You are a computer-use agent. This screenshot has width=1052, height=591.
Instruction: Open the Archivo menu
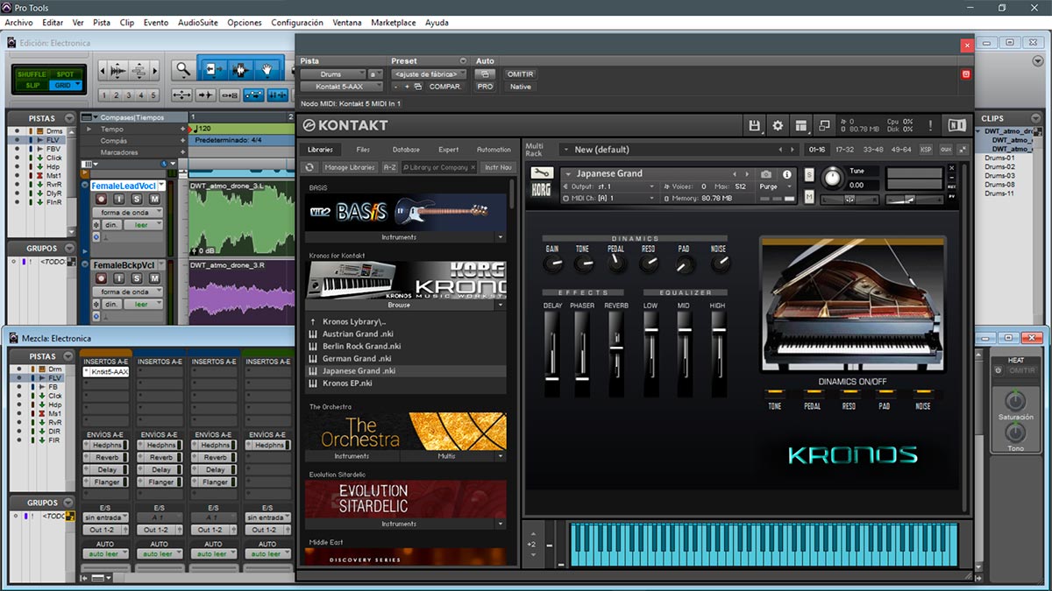(18, 22)
